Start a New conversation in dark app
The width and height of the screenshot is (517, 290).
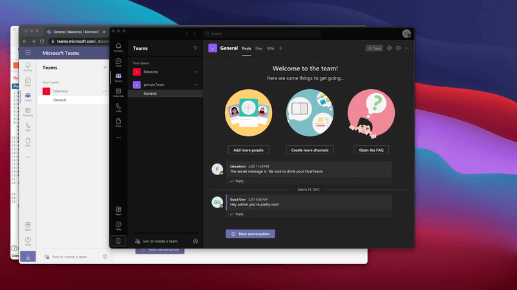coord(250,234)
